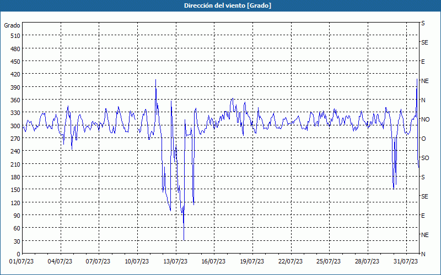Click the topmost S compass label
This screenshot has height=275, width=441.
pos(423,23)
